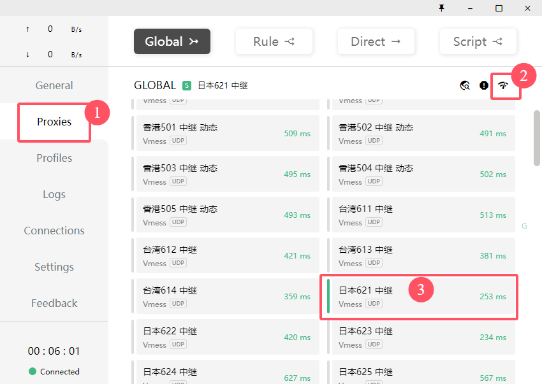Open the General tab

tap(54, 85)
